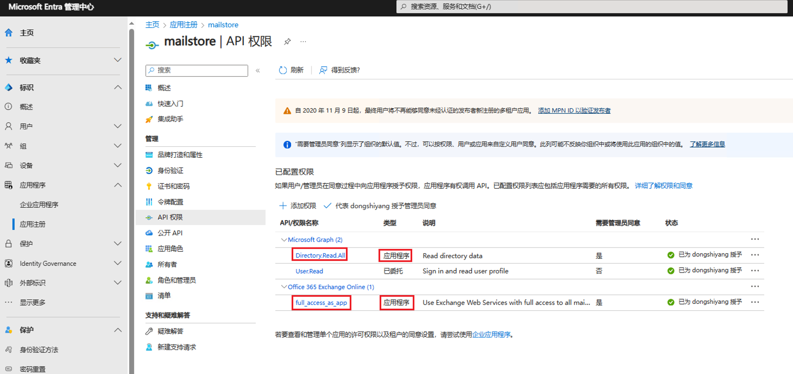Click the mailstore menu 搜索 input field
793x374 pixels.
[197, 70]
